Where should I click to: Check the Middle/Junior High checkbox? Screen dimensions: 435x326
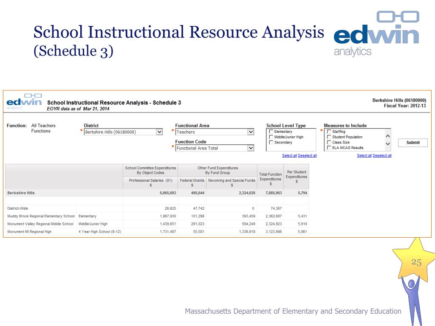coord(271,137)
